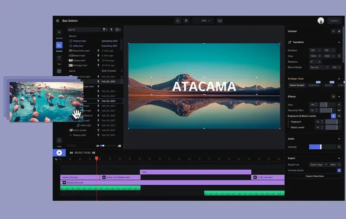
Task: Open the Help icon in sidebar
Action: pyautogui.click(x=59, y=140)
